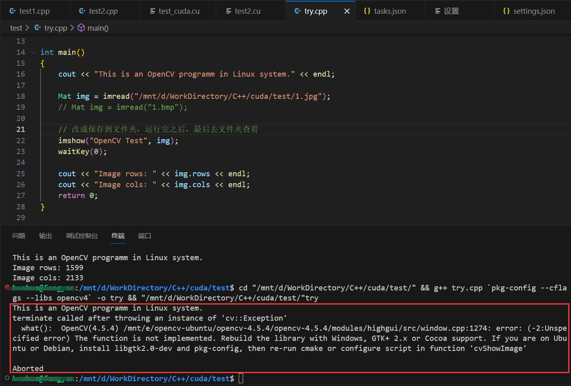Click the cube symbol icon beside main() breadcrumb
This screenshot has width=571, height=386.
(x=81, y=27)
